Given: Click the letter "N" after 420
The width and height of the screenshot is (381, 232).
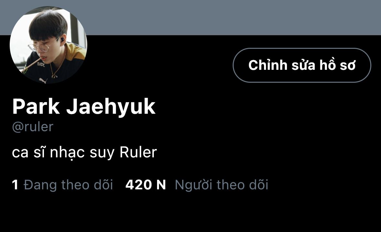Looking at the screenshot, I should coord(161,185).
